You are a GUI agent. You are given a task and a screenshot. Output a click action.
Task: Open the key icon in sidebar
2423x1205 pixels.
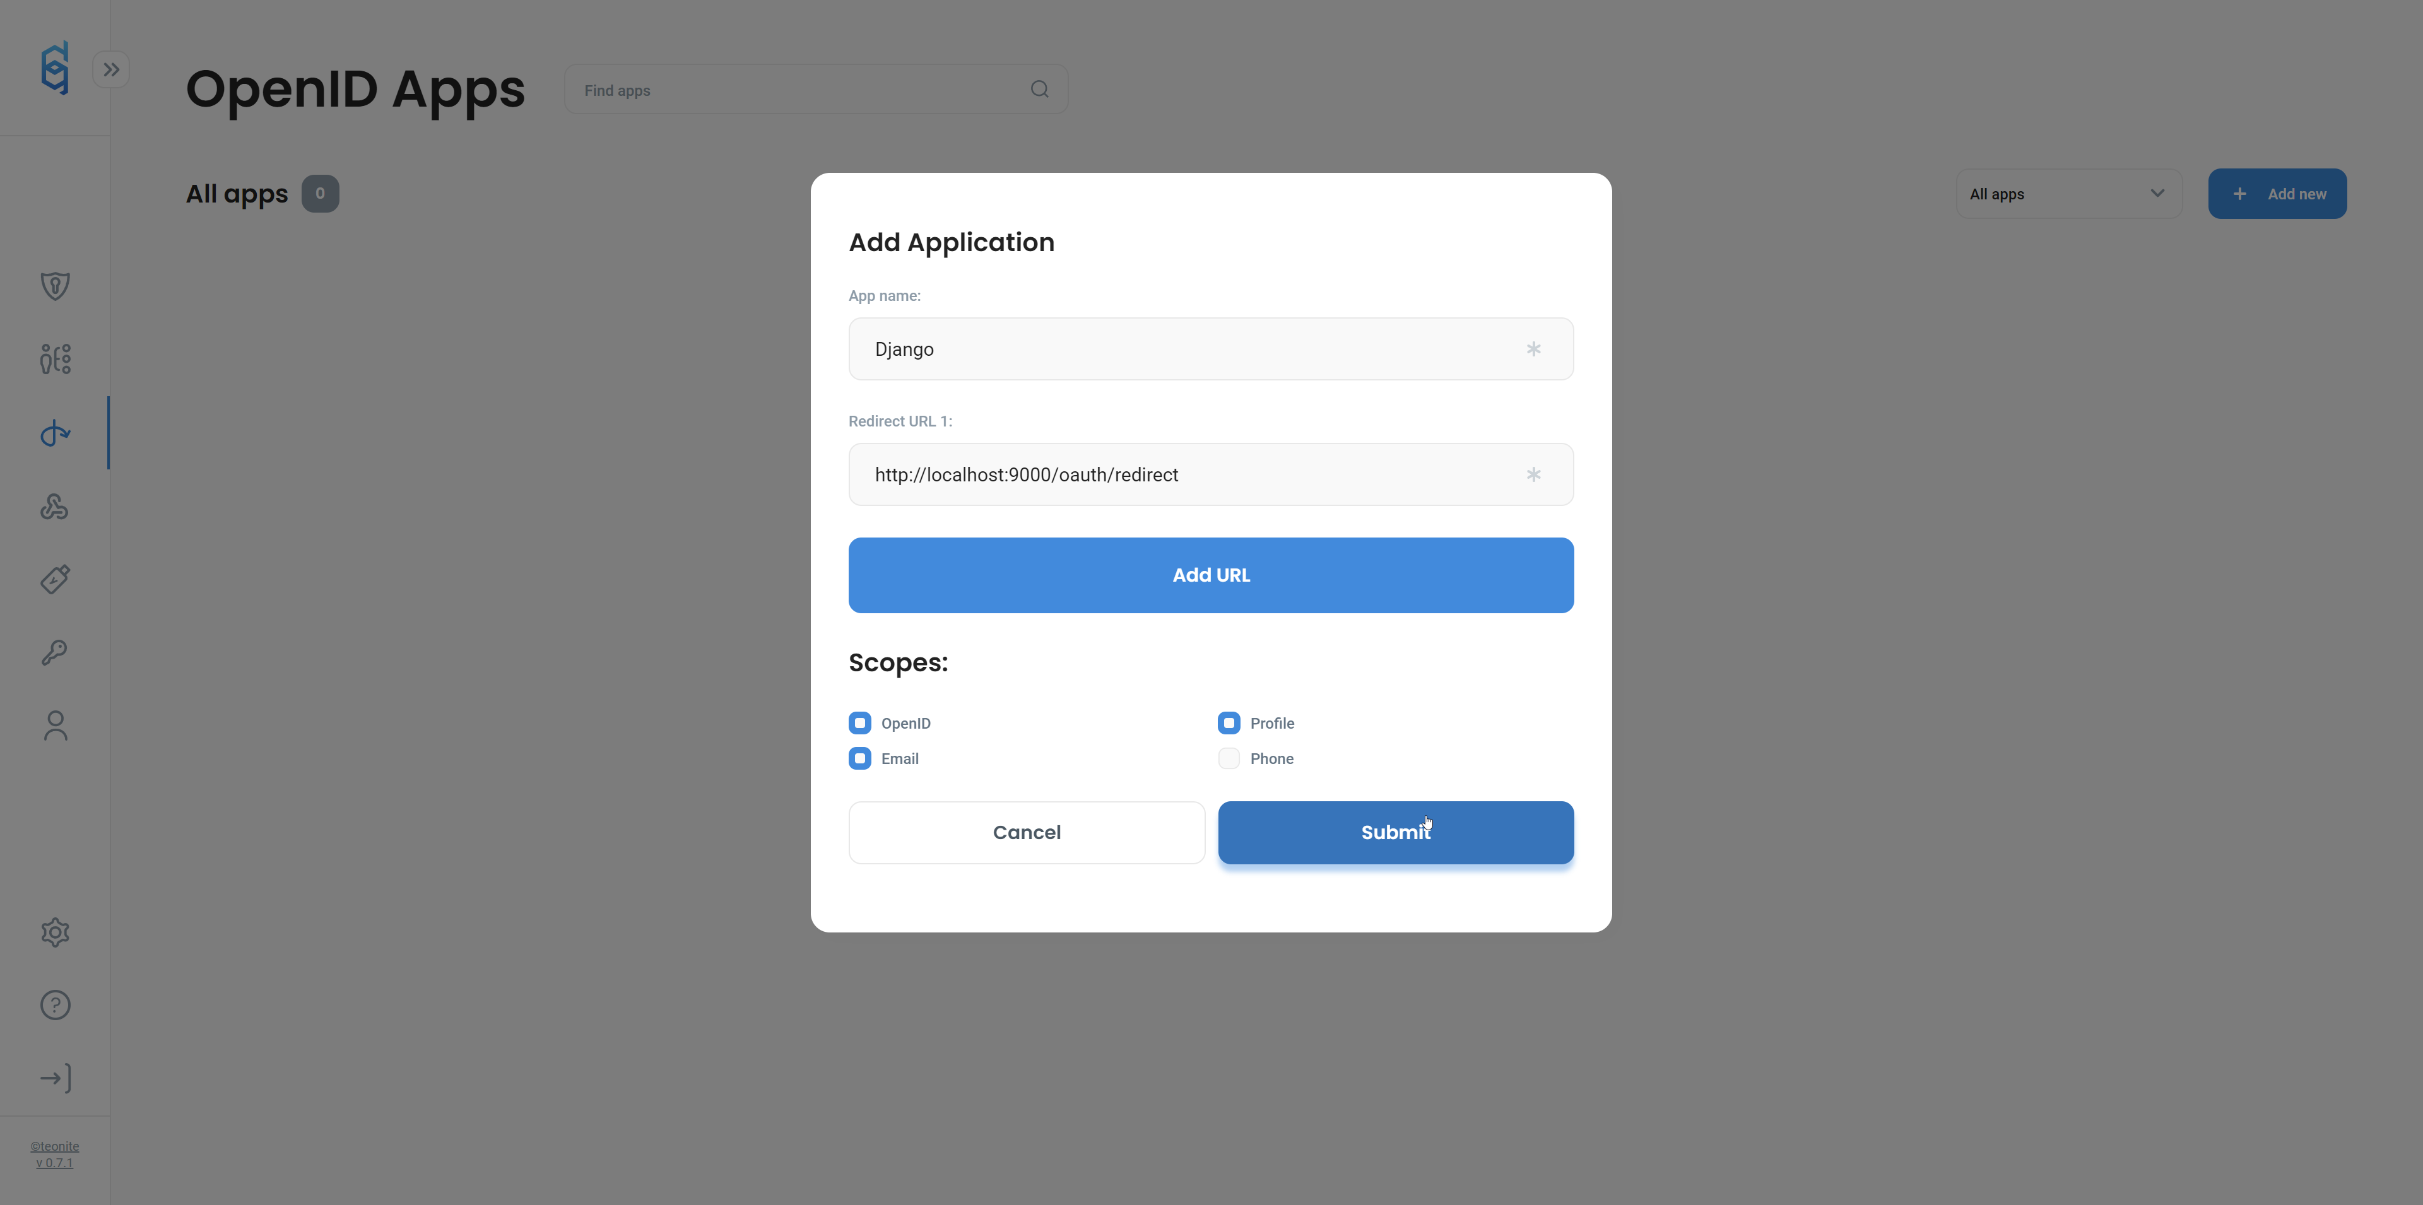(54, 653)
